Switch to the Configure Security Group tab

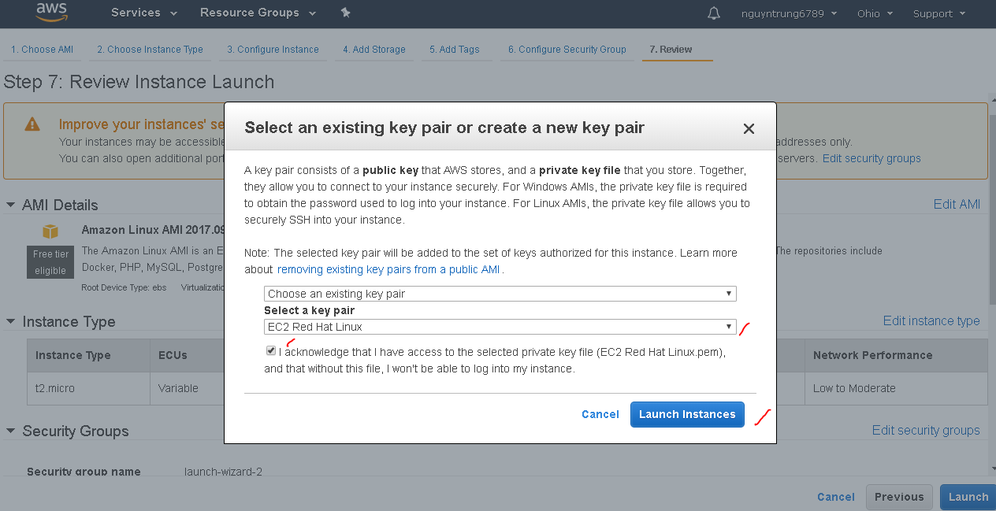[x=567, y=50]
